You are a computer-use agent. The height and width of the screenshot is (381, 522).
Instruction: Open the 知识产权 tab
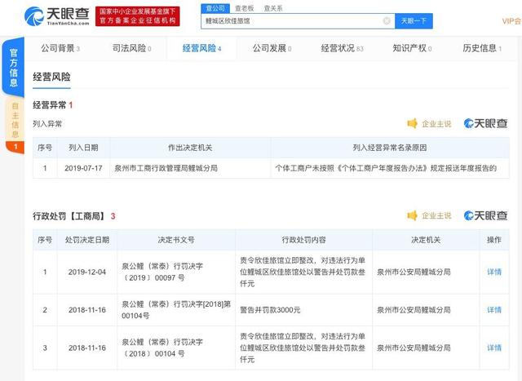coord(412,48)
